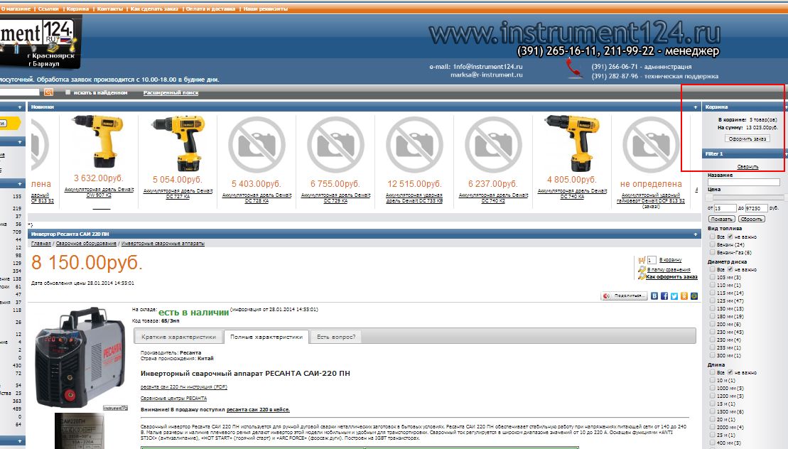This screenshot has width=788, height=449.
Task: Click the 'Поделиться...' share button
Action: point(624,296)
